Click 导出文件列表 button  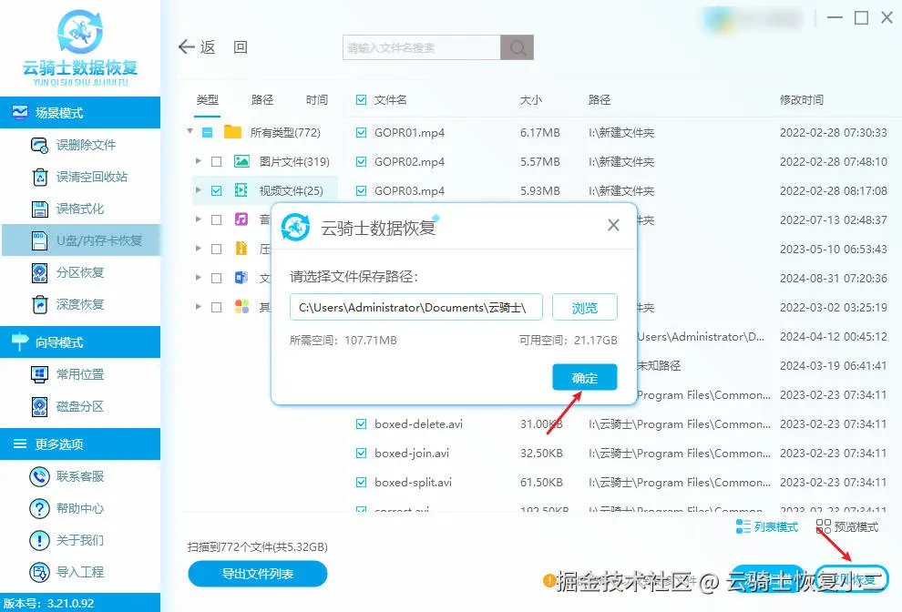[x=258, y=574]
